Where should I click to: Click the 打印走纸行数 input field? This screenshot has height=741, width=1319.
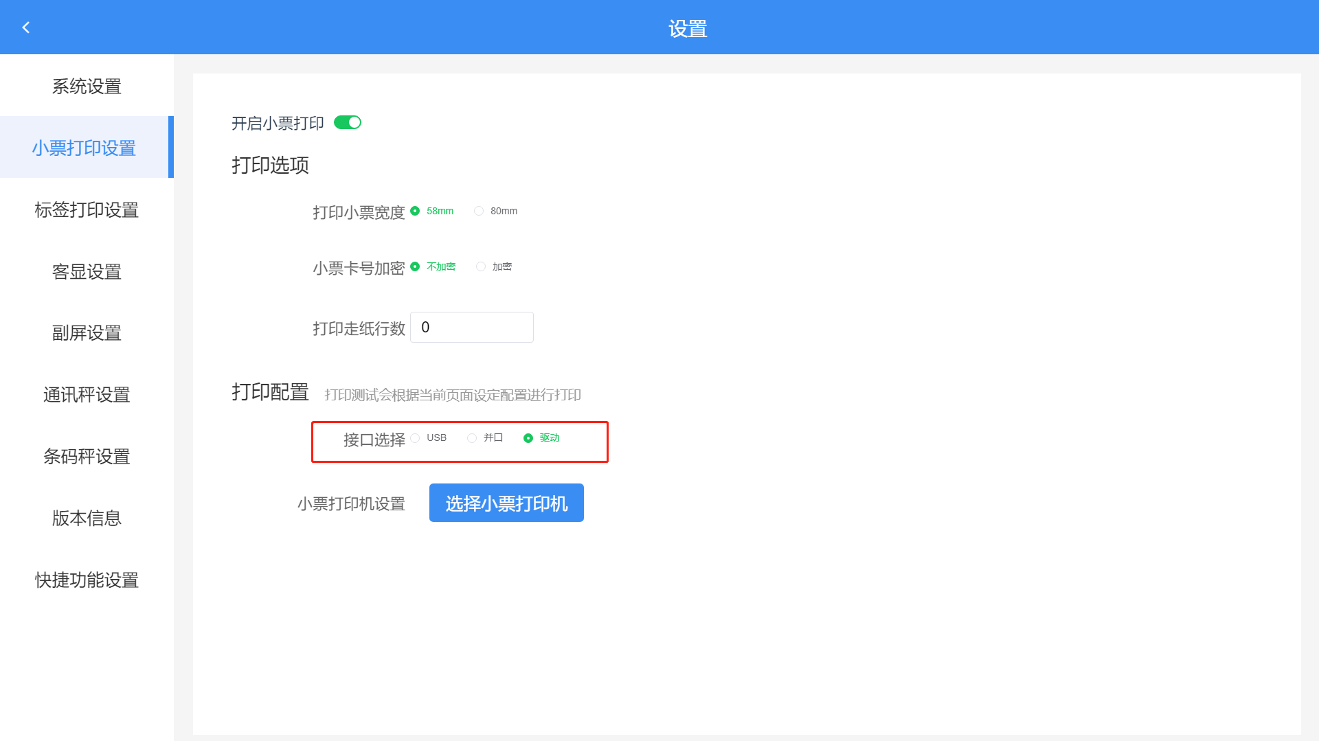tap(472, 328)
